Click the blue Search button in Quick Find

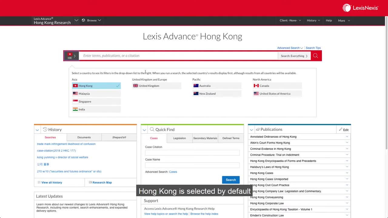[231, 180]
